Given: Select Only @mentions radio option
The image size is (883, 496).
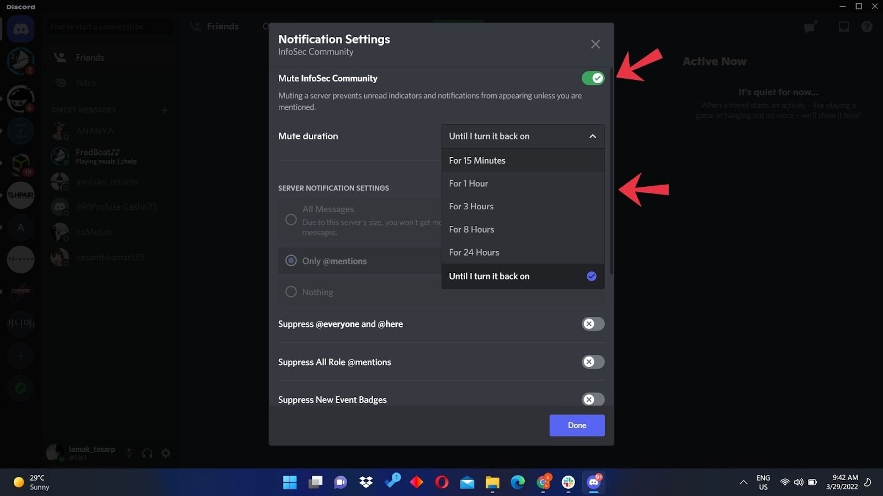Looking at the screenshot, I should tap(291, 261).
